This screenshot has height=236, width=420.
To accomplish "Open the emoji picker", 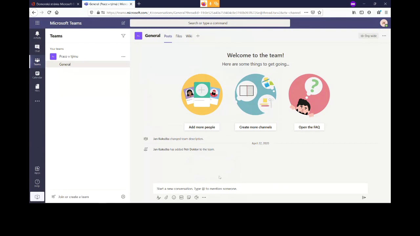I will 174,197.
